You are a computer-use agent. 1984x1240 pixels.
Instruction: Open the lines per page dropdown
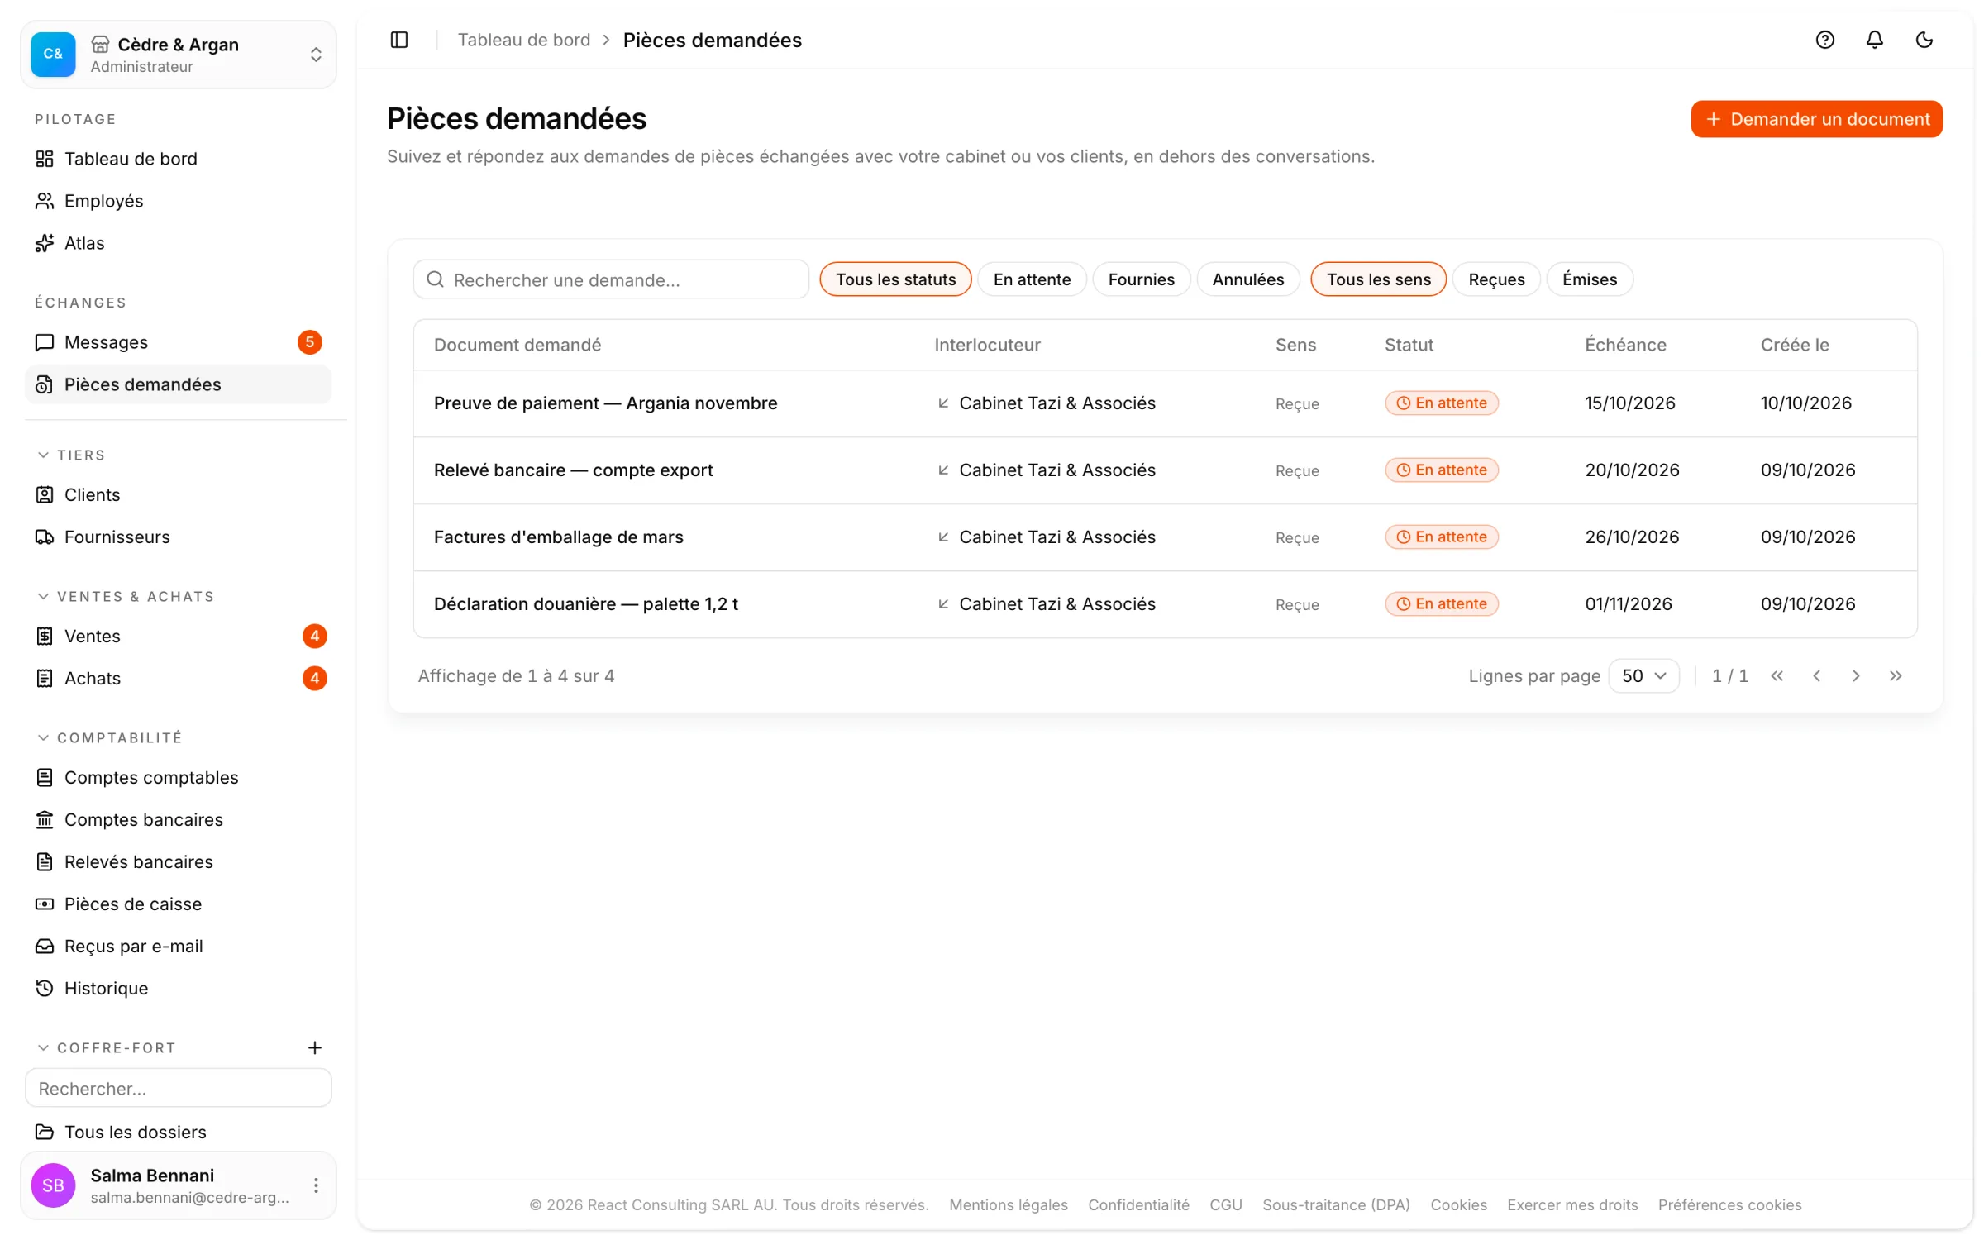1643,675
